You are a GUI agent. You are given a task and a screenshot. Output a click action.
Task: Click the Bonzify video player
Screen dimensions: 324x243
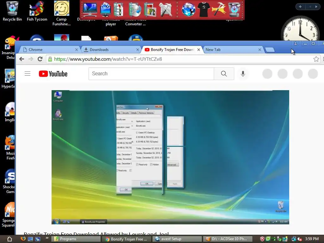point(170,157)
